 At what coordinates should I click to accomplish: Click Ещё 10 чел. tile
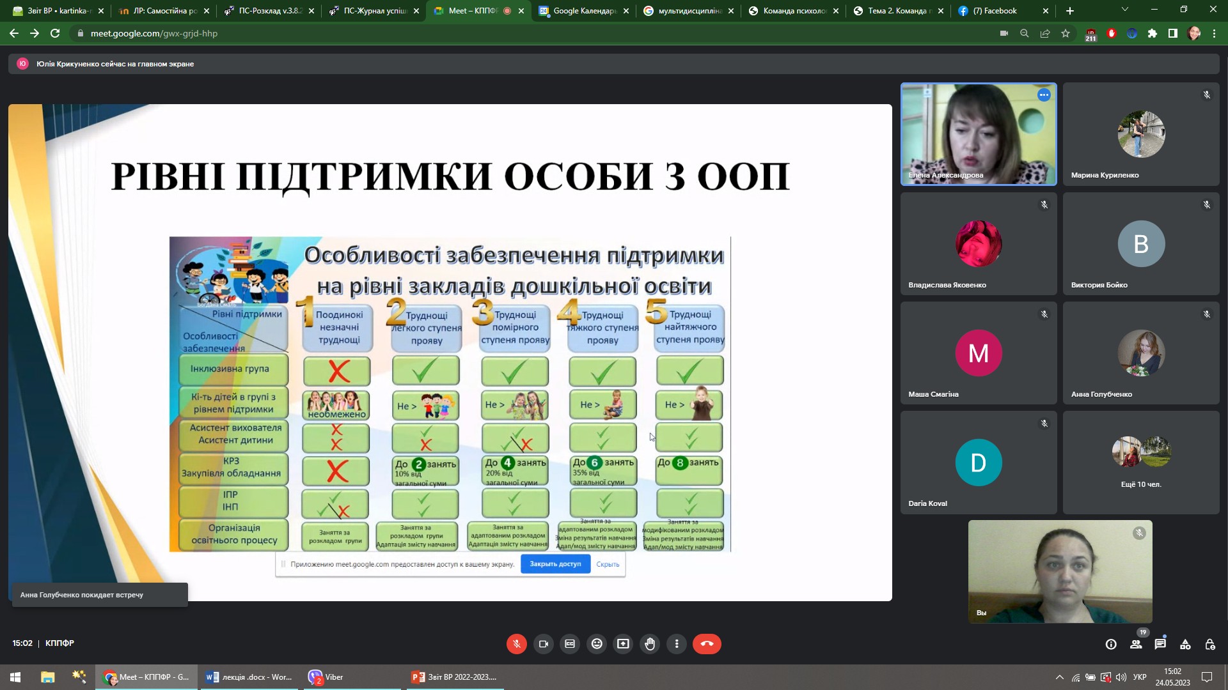(x=1141, y=463)
